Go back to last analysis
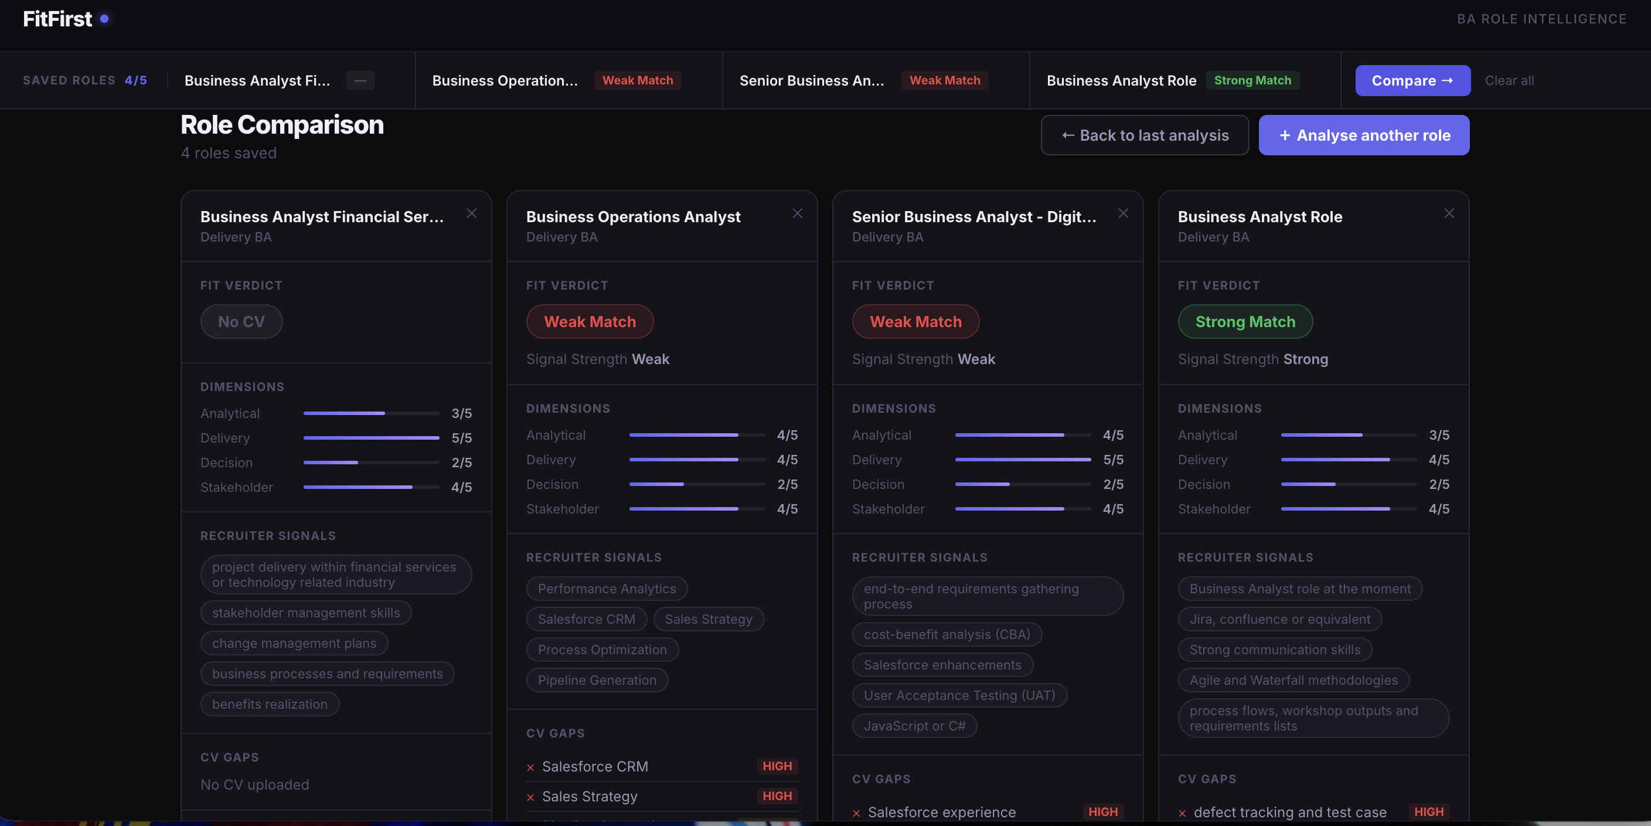Image resolution: width=1651 pixels, height=826 pixels. tap(1145, 135)
